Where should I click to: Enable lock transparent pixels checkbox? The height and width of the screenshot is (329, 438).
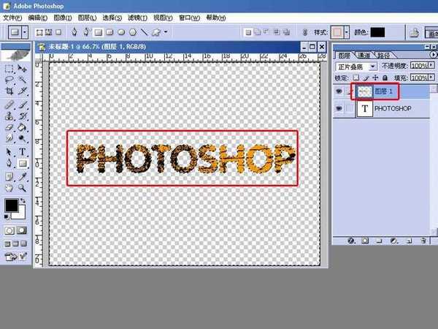point(356,77)
